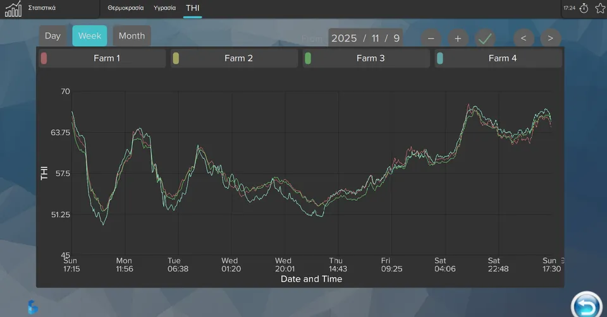Screen dimensions: 607x317
Task: Click the vertical THI axis title
Action: [x=44, y=173]
